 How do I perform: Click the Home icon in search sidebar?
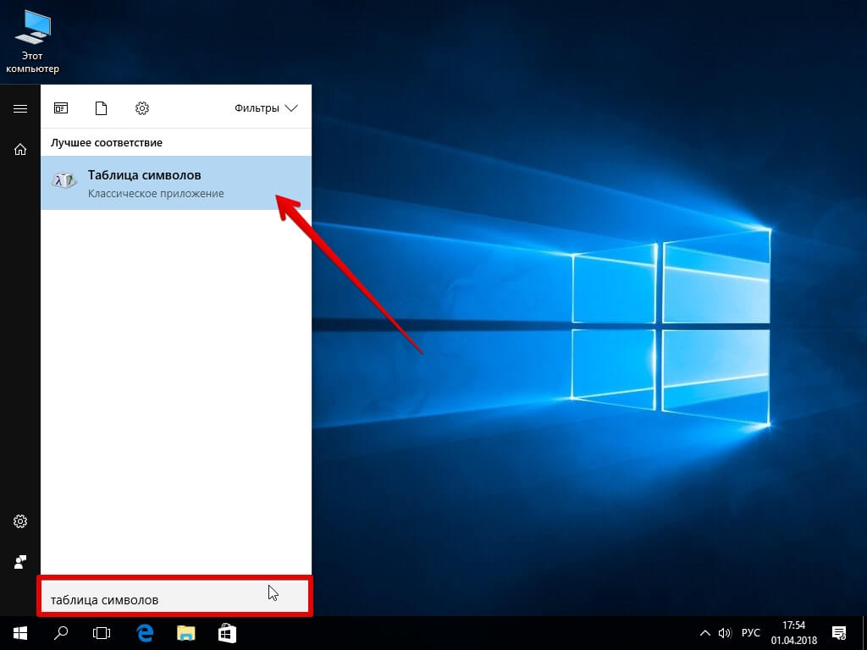tap(20, 150)
